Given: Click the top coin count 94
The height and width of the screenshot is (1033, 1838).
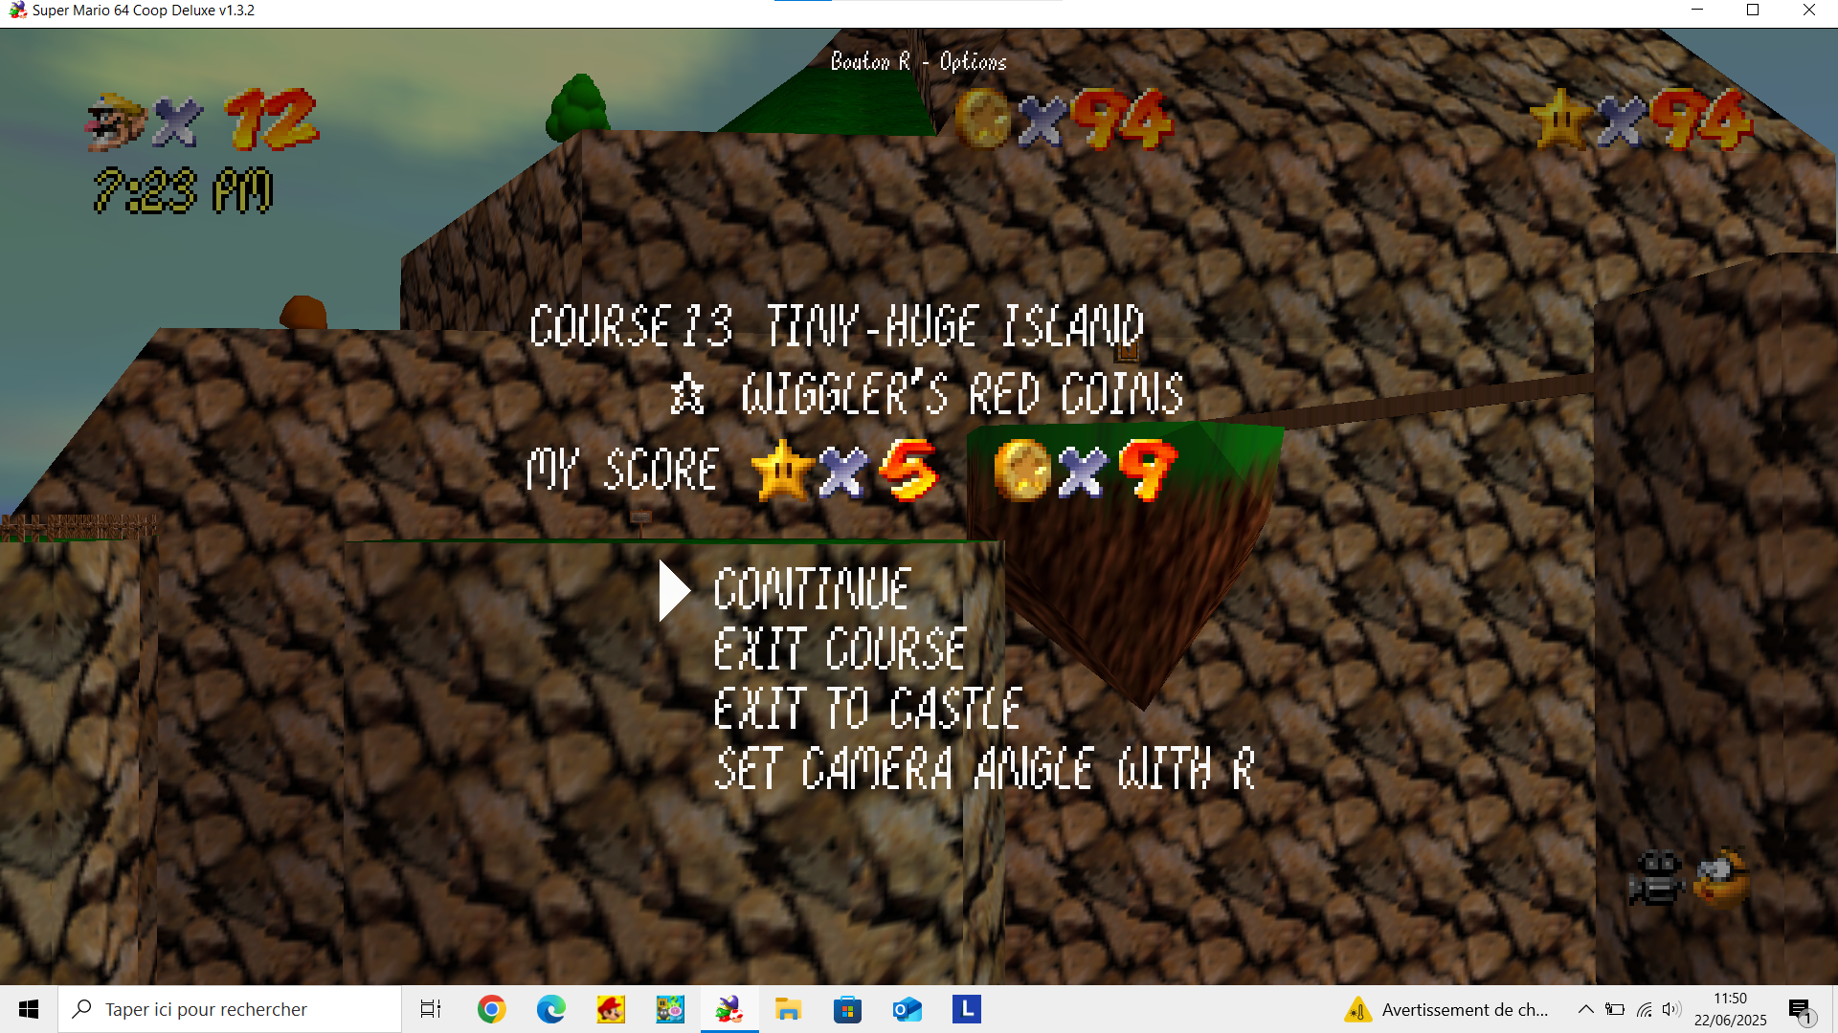Looking at the screenshot, I should click(x=1123, y=121).
